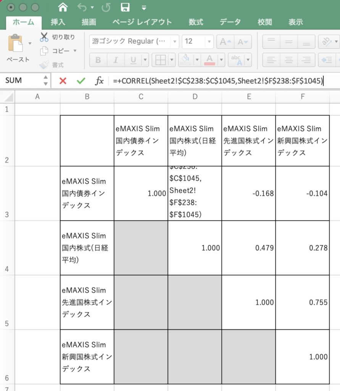
Task: Click the cell with value 0.755
Action: (x=302, y=302)
